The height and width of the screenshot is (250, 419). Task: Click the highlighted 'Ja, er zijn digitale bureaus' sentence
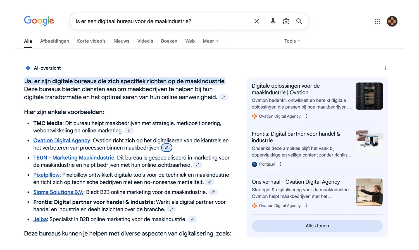pyautogui.click(x=125, y=81)
